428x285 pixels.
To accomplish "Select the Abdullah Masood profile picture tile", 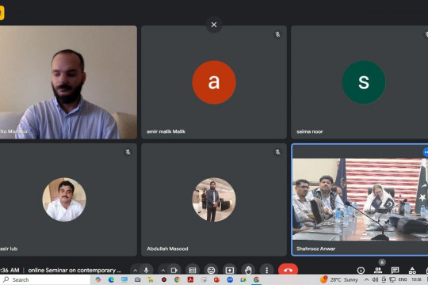I will pyautogui.click(x=214, y=199).
